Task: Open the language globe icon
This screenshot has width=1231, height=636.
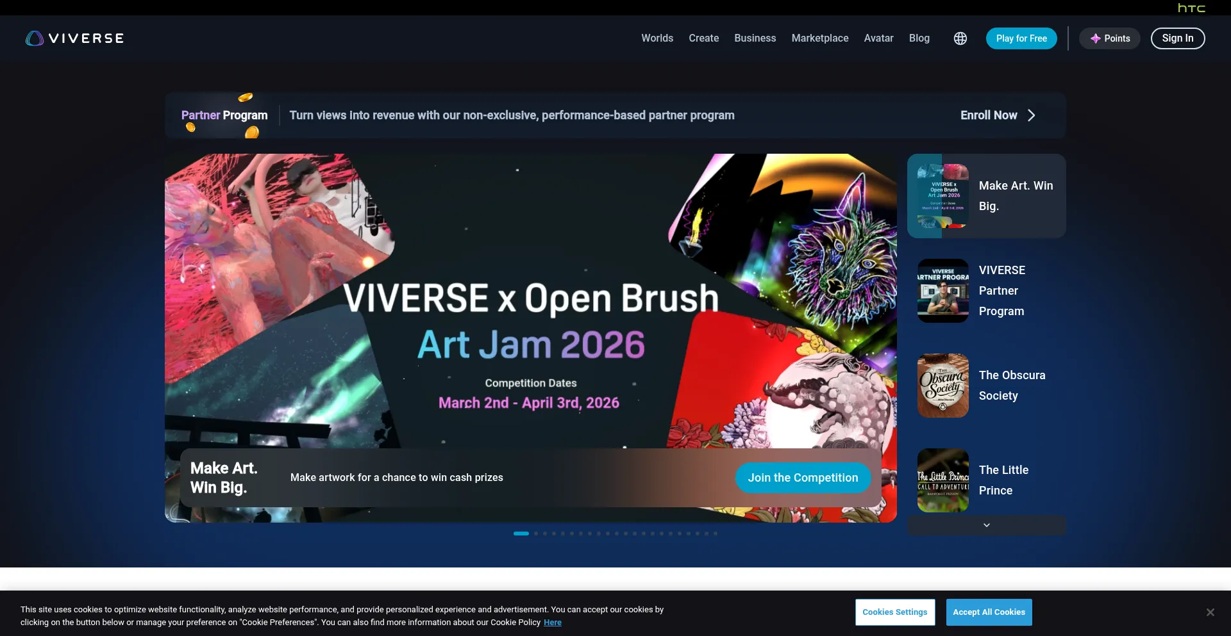Action: tap(960, 38)
